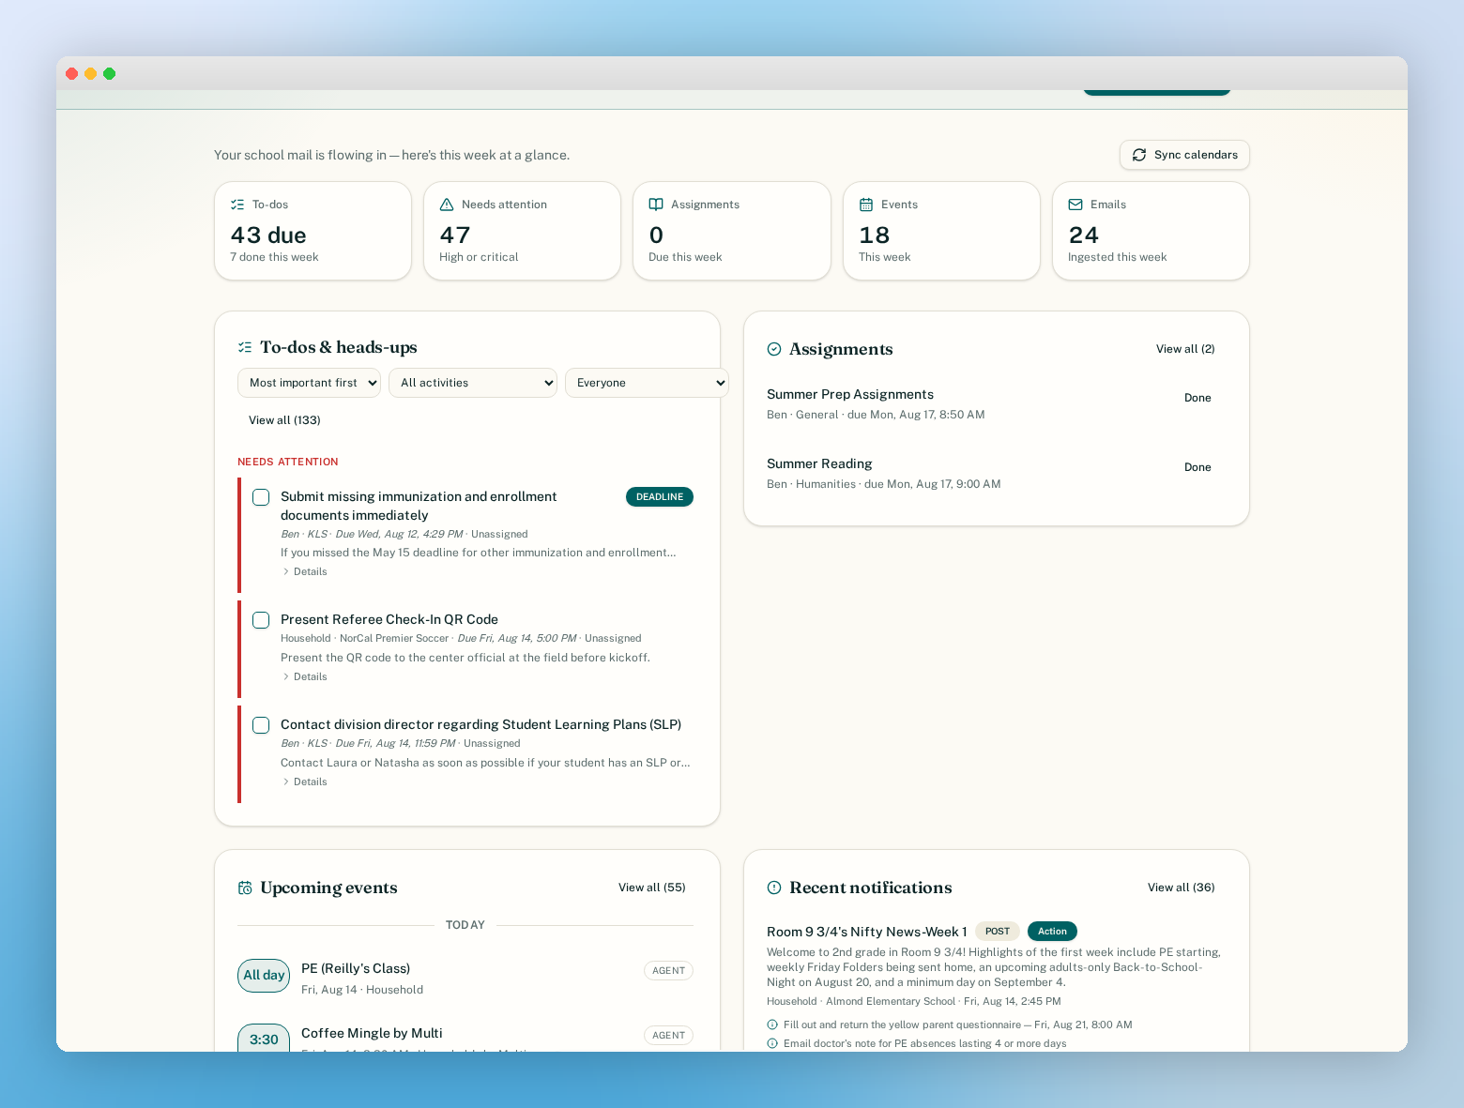Viewport: 1464px width, 1108px height.
Task: Click the Emails envelope icon in stats card
Action: (1075, 205)
